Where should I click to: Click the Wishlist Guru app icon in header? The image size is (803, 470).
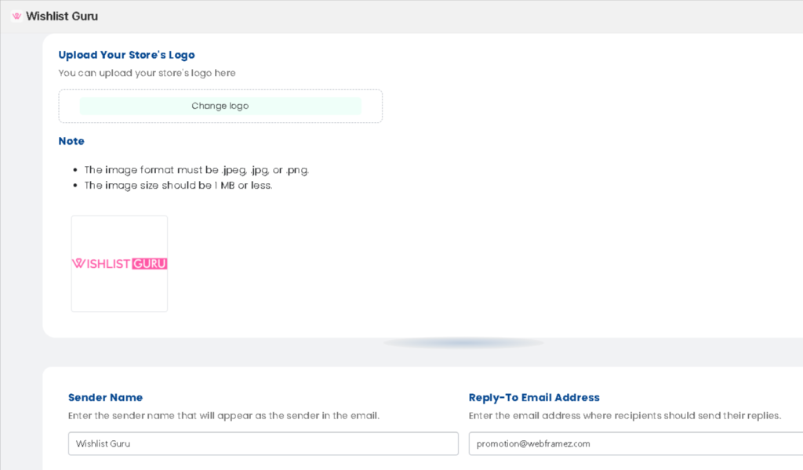pyautogui.click(x=16, y=16)
